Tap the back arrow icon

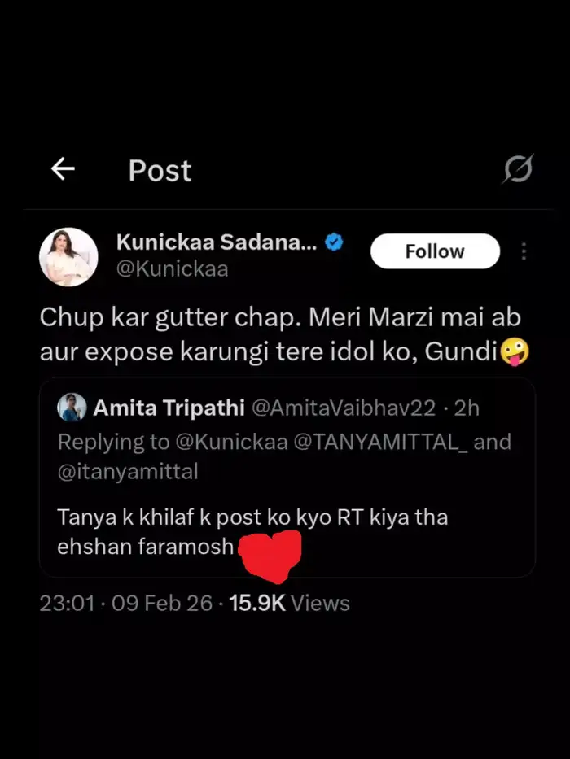(63, 168)
